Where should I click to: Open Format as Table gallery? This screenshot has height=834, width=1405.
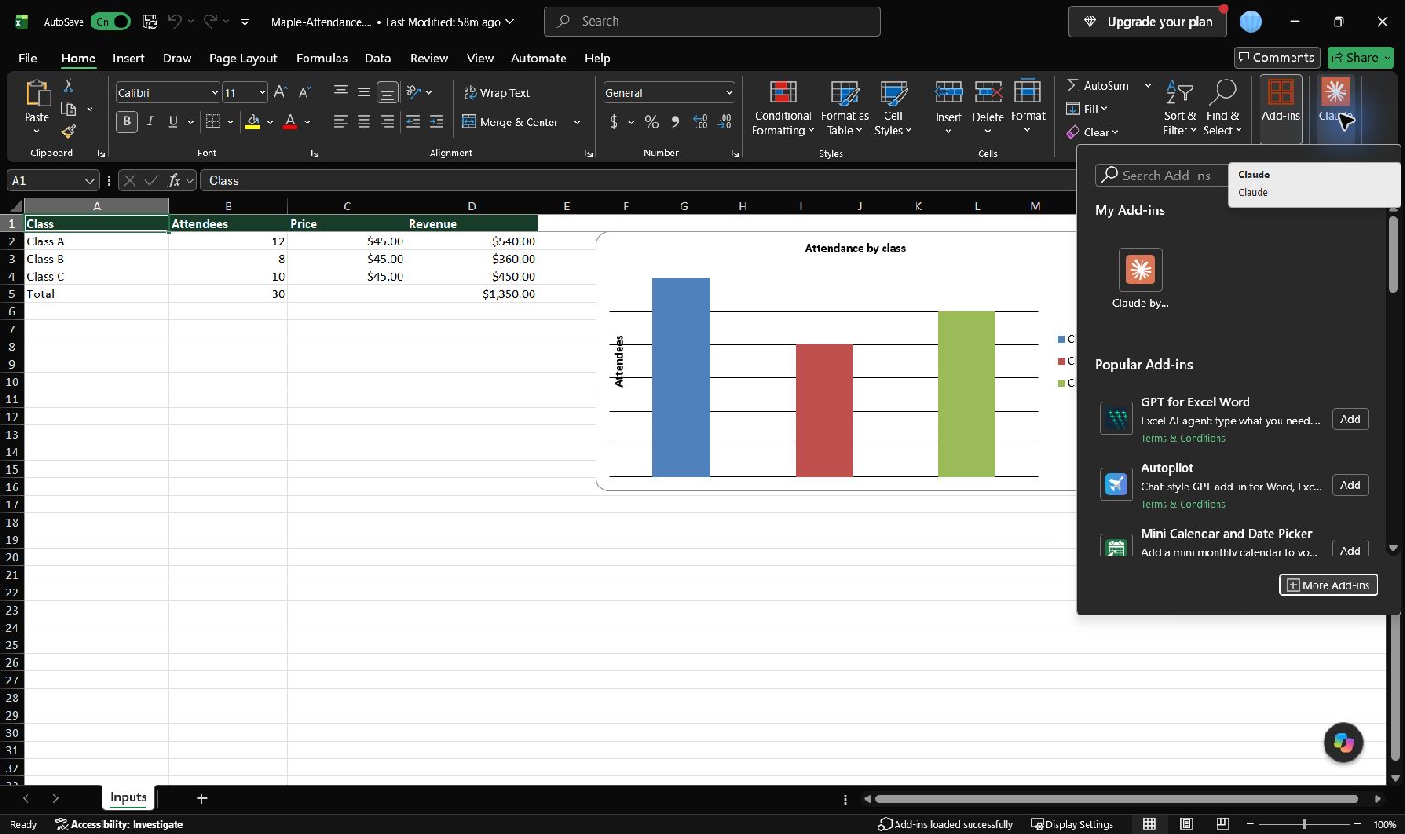point(844,108)
